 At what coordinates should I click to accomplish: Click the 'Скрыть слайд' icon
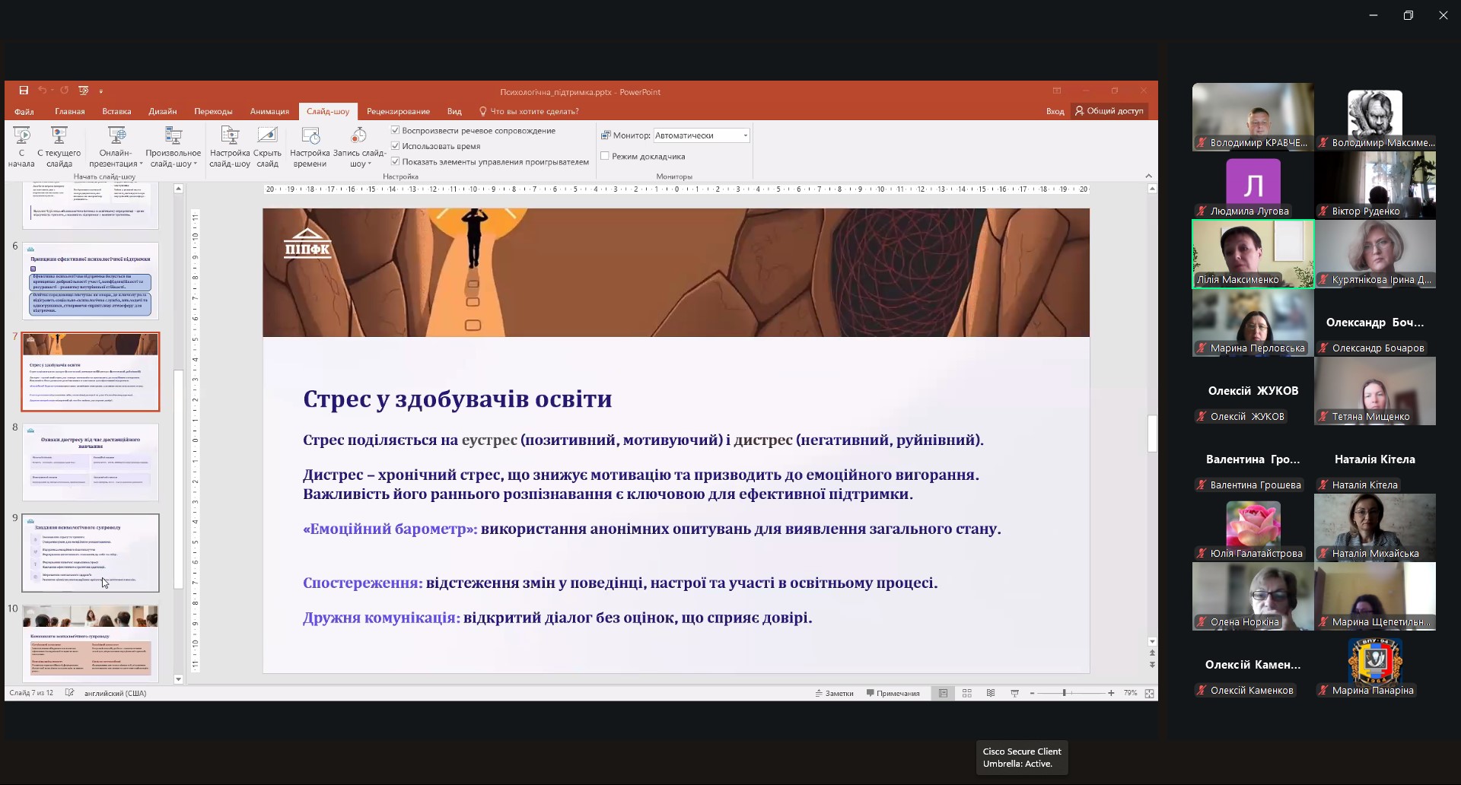point(267,146)
